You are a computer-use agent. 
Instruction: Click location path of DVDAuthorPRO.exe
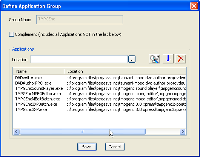point(126,83)
